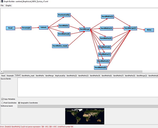The height and width of the screenshot is (128, 158).
Task: Switch to the BandMaths(2) tab
Action: pyautogui.click(x=72, y=76)
